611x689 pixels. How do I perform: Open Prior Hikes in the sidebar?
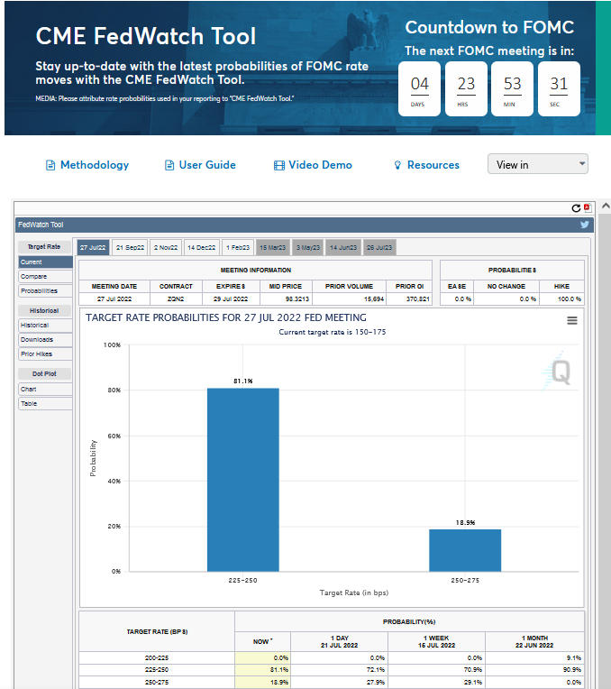[45, 354]
